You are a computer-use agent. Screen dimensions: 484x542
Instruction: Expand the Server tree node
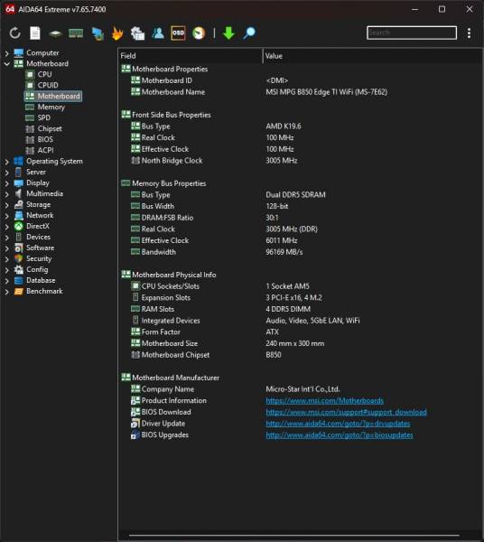click(6, 173)
